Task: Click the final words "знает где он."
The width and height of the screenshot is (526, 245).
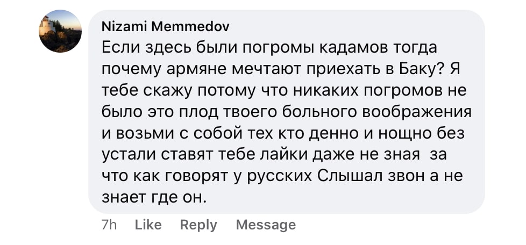Action: [x=154, y=197]
